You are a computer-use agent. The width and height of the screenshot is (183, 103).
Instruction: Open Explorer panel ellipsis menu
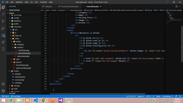pyautogui.click(x=38, y=6)
